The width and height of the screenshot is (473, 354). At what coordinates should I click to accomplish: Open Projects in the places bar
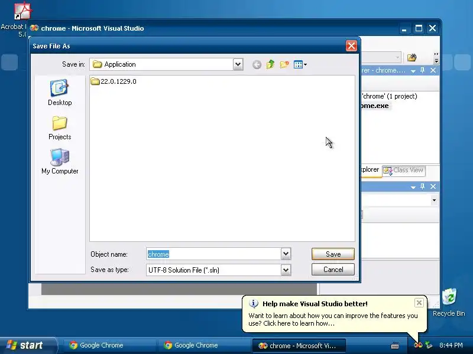click(60, 128)
